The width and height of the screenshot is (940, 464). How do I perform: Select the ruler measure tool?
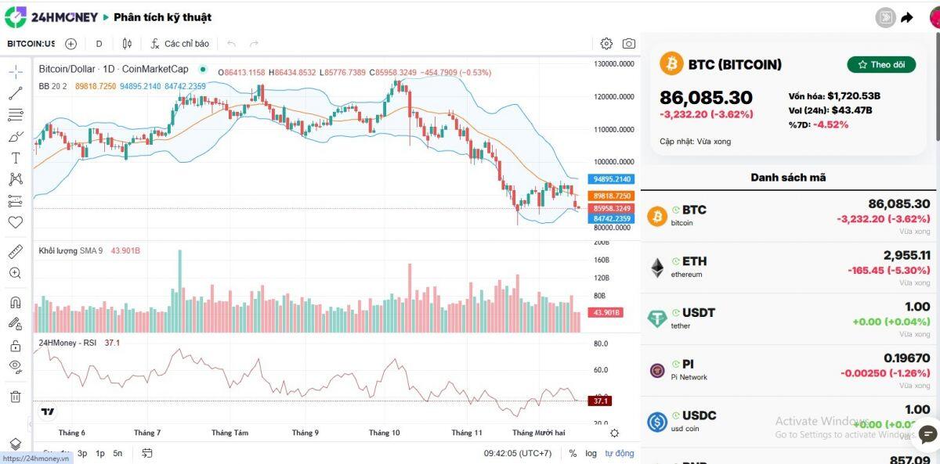[x=15, y=252]
